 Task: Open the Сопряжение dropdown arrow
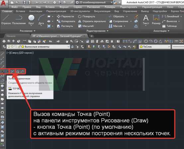click(x=131, y=22)
